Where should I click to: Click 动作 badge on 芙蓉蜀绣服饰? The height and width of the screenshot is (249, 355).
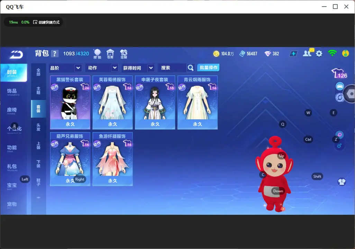point(97,87)
